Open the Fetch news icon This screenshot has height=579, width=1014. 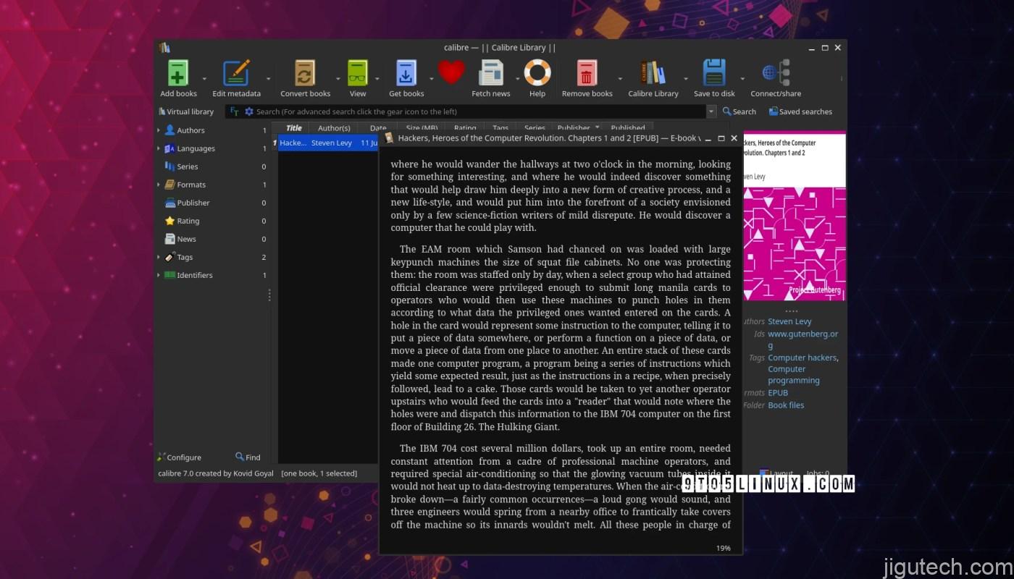pyautogui.click(x=491, y=73)
